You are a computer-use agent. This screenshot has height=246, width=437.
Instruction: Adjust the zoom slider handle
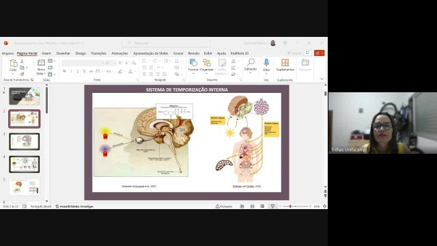pyautogui.click(x=290, y=206)
